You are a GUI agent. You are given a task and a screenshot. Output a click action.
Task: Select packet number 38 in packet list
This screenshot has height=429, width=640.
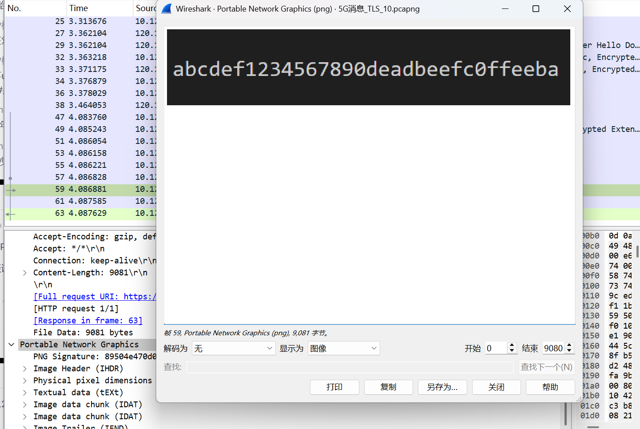tap(80, 105)
